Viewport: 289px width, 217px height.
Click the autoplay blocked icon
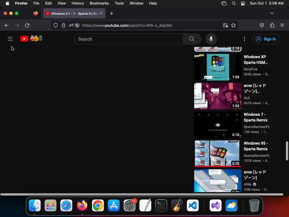point(77,25)
